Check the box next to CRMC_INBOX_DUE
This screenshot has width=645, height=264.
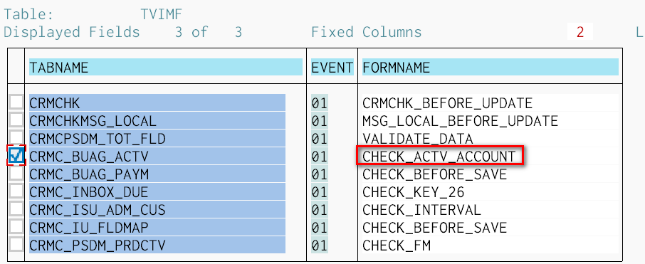[x=16, y=191]
